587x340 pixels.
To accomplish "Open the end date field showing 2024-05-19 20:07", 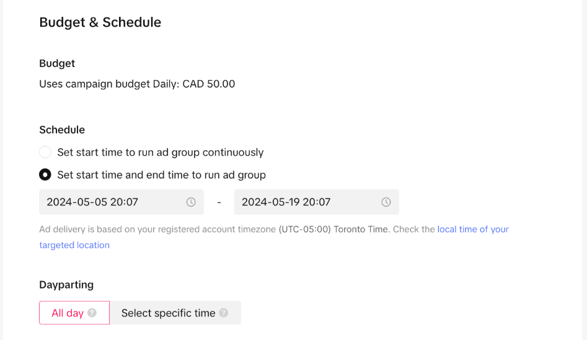I will [307, 202].
